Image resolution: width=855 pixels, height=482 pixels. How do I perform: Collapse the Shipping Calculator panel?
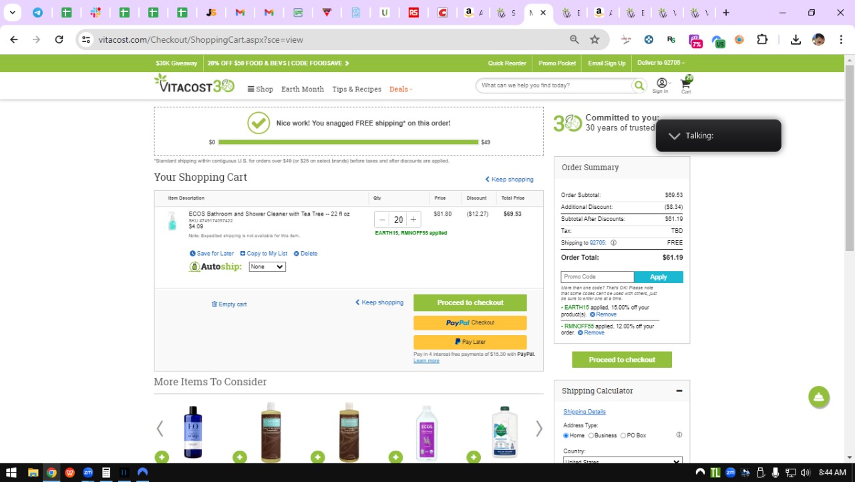(x=679, y=391)
